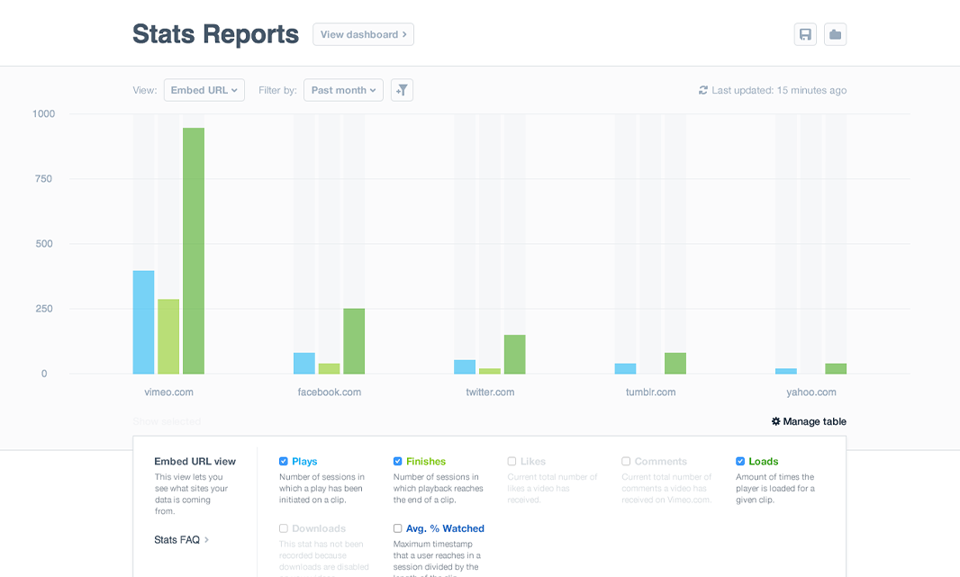The image size is (960, 577).
Task: Click the tall green vimeo.com Loads bar
Action: 194,252
